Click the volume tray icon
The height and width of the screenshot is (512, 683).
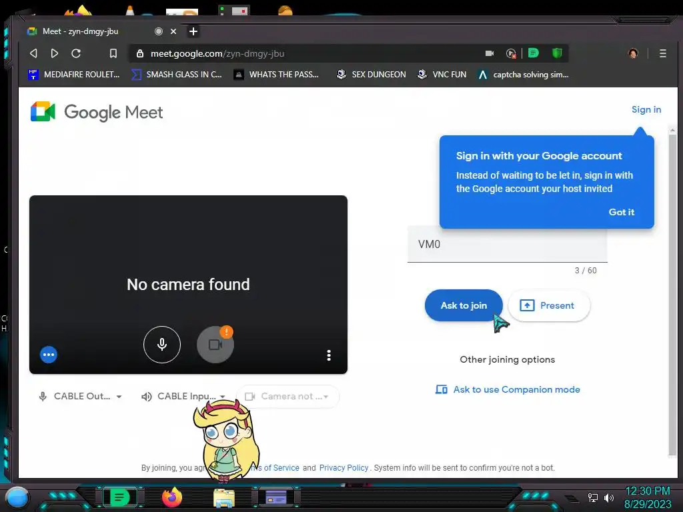(x=609, y=497)
